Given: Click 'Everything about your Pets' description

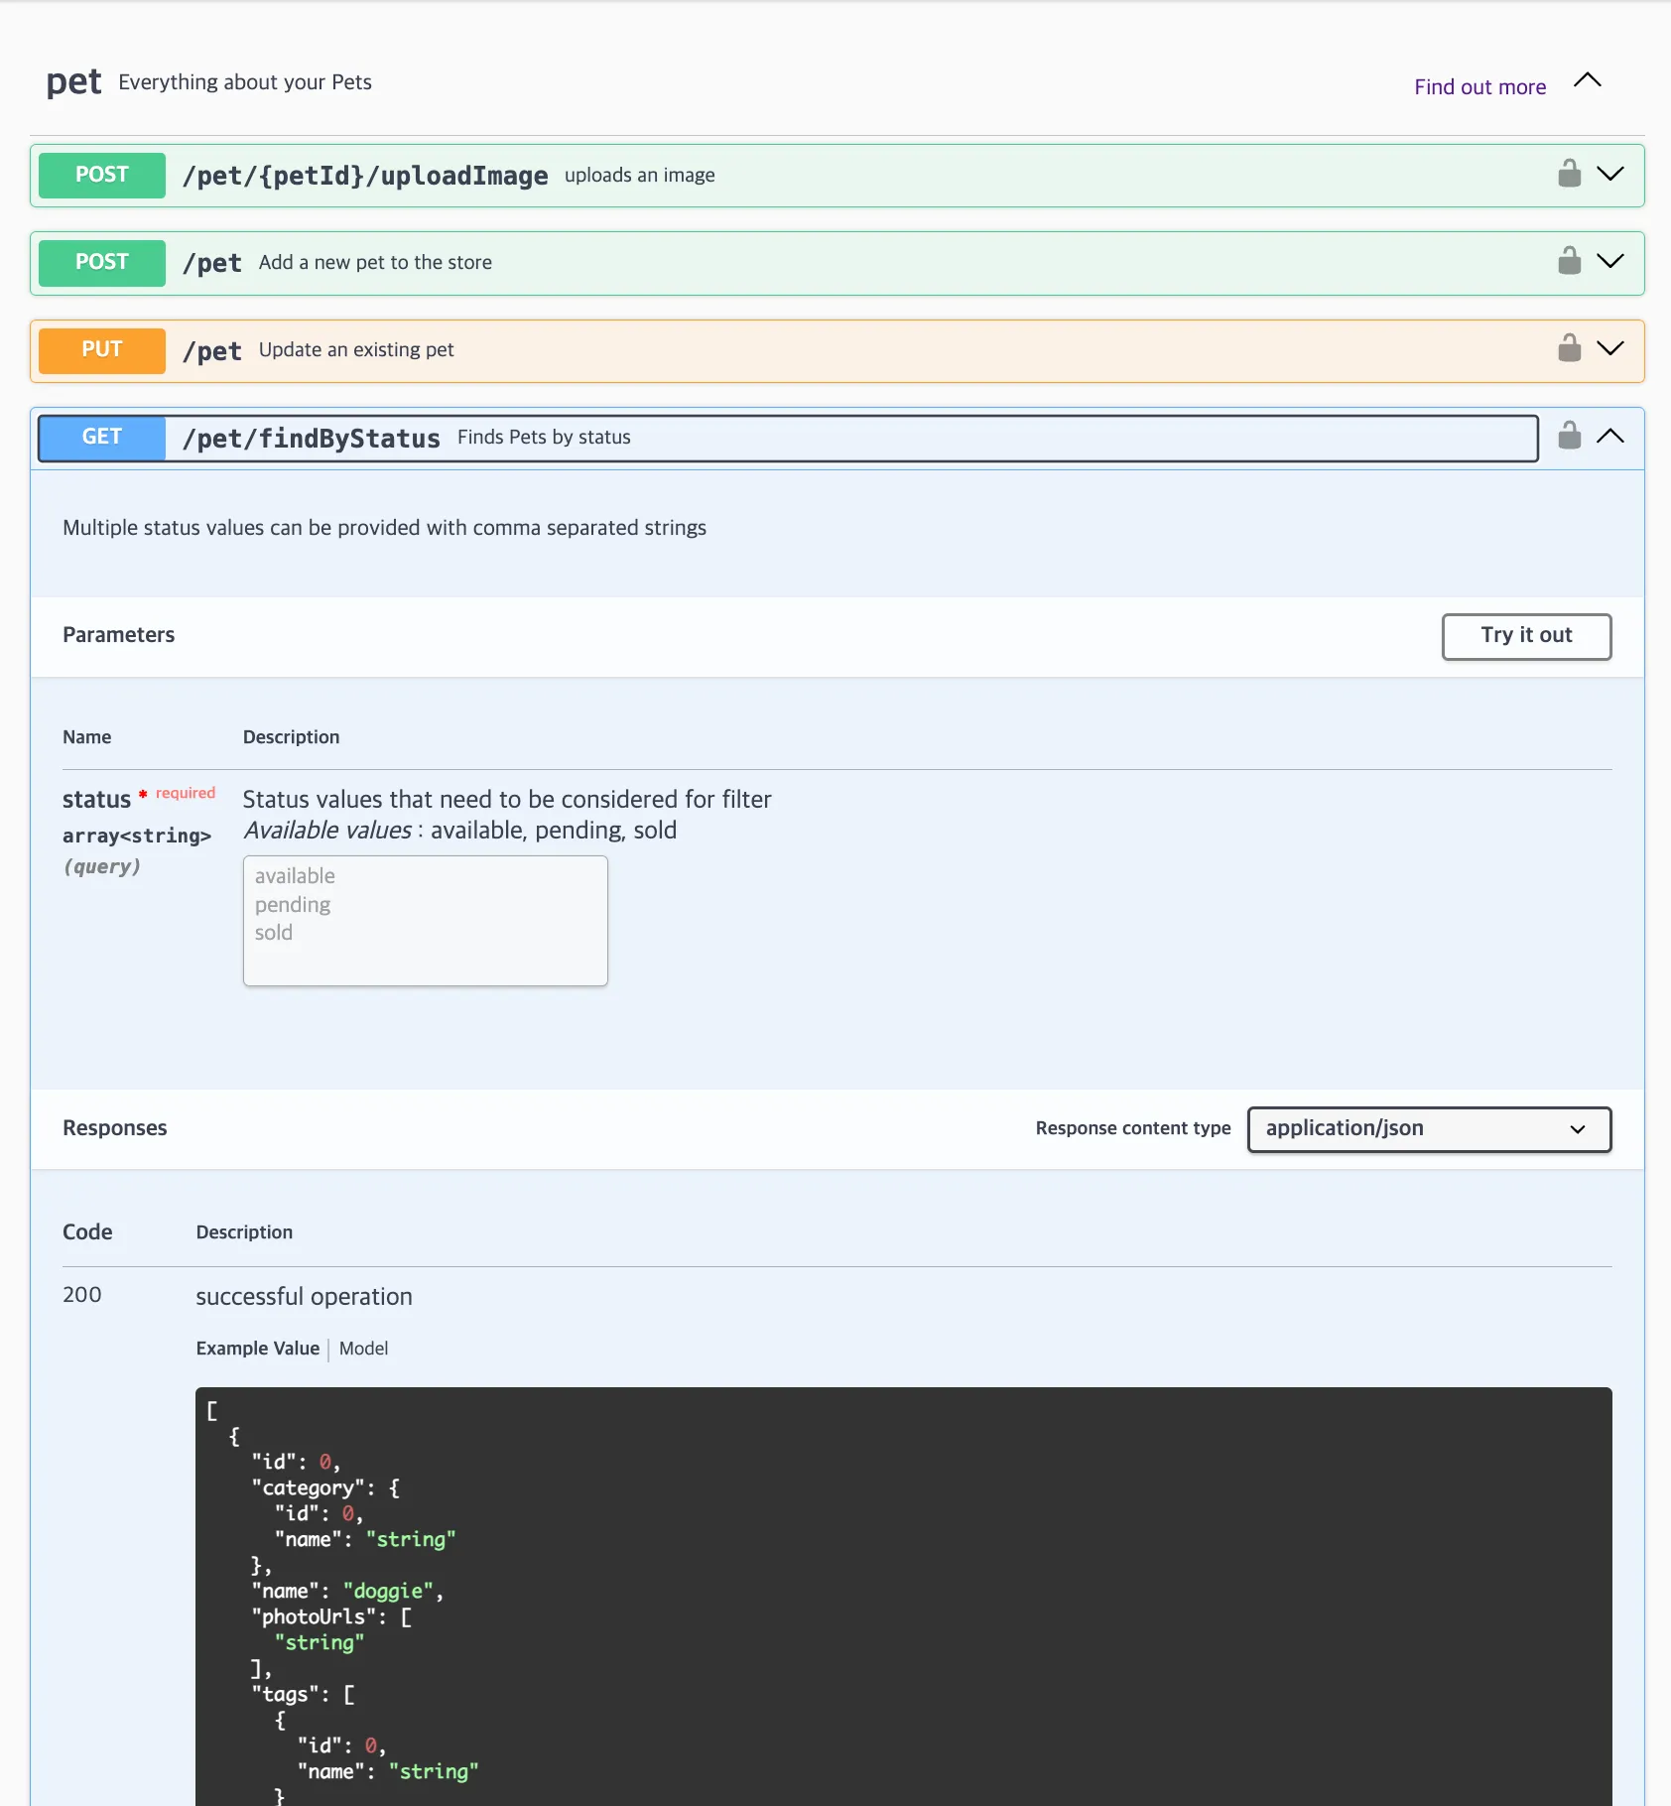Looking at the screenshot, I should coord(245,82).
